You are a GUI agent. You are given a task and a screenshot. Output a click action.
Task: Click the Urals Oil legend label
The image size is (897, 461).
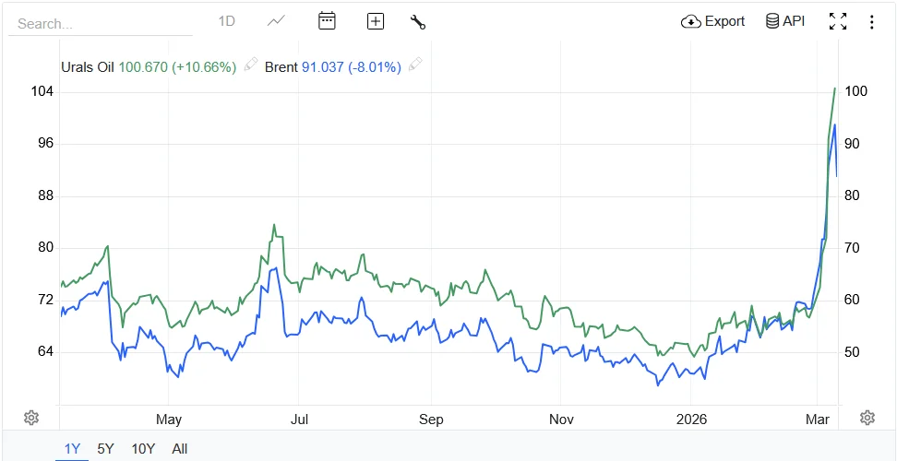88,66
